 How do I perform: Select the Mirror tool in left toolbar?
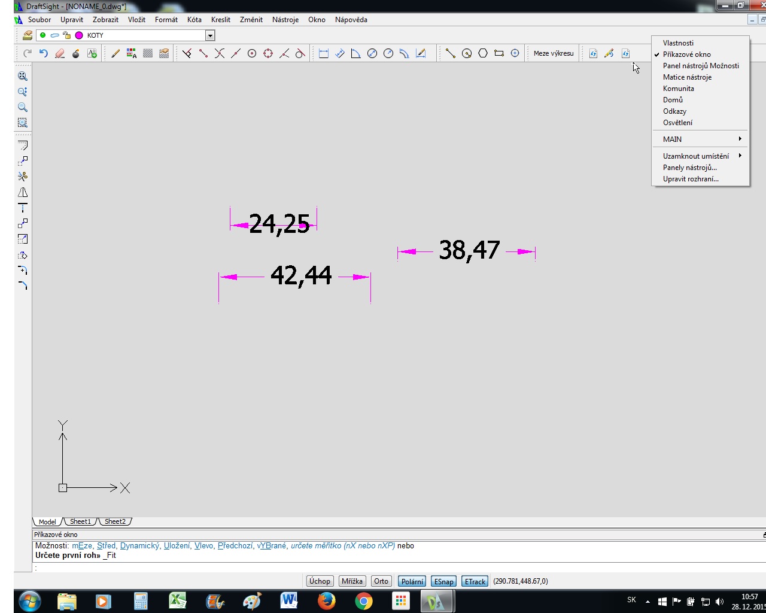tap(22, 192)
